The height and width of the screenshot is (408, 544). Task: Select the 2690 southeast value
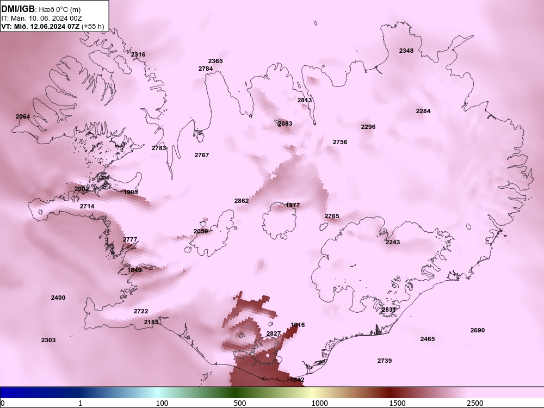478,330
